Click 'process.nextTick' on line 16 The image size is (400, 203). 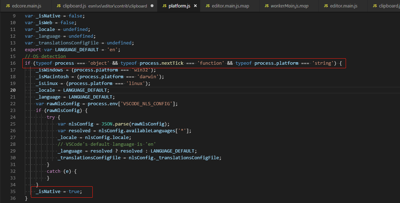(162, 63)
